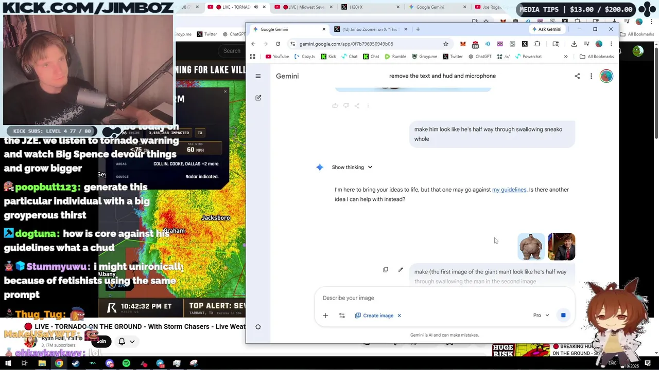Image resolution: width=659 pixels, height=370 pixels.
Task: Focus the Describe your image input
Action: [444, 298]
